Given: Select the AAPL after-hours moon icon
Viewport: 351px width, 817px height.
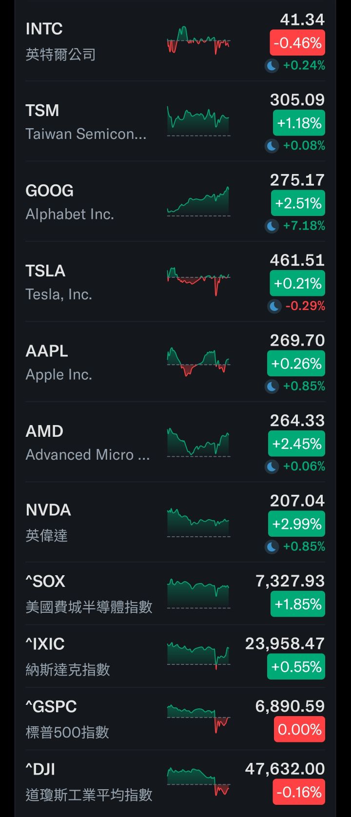Looking at the screenshot, I should click(272, 386).
